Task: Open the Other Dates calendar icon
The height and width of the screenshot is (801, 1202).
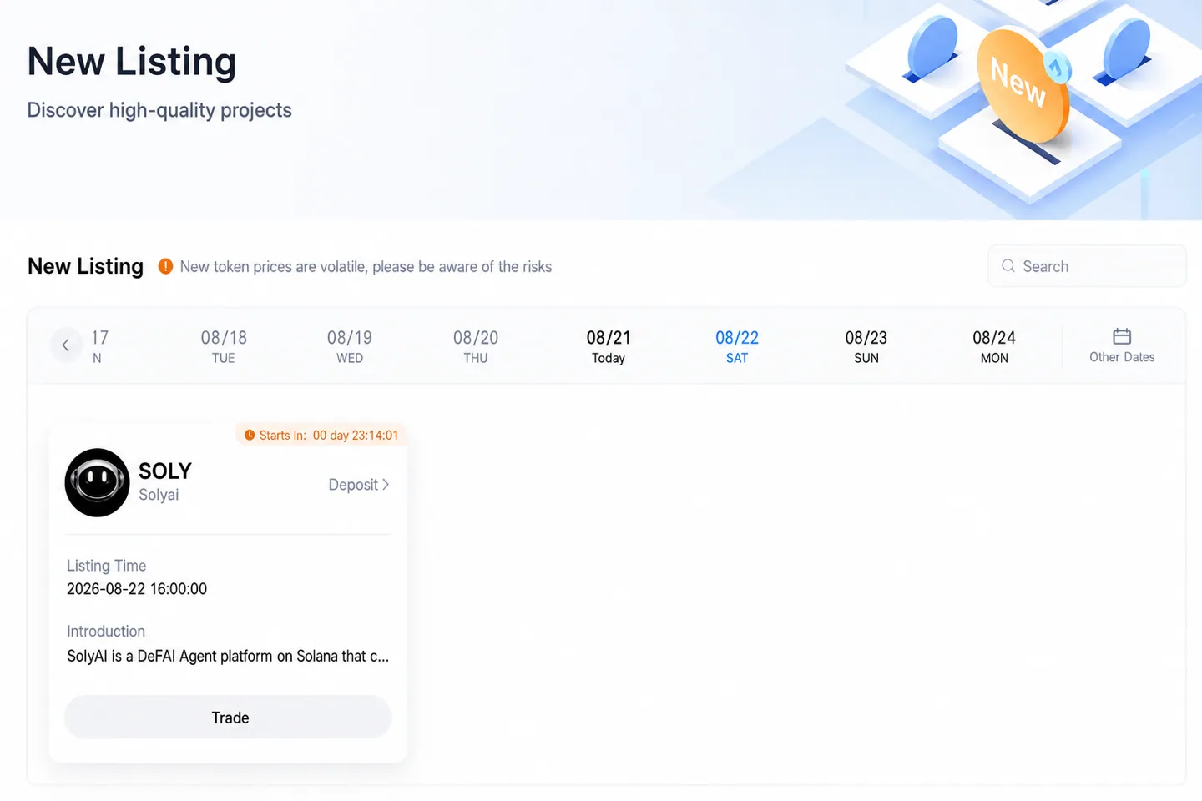Action: point(1122,336)
